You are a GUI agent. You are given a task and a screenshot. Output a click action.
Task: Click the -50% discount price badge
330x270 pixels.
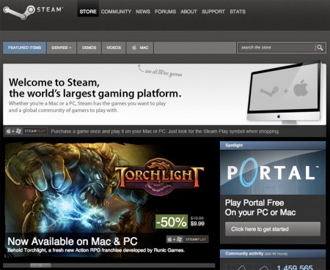172,222
